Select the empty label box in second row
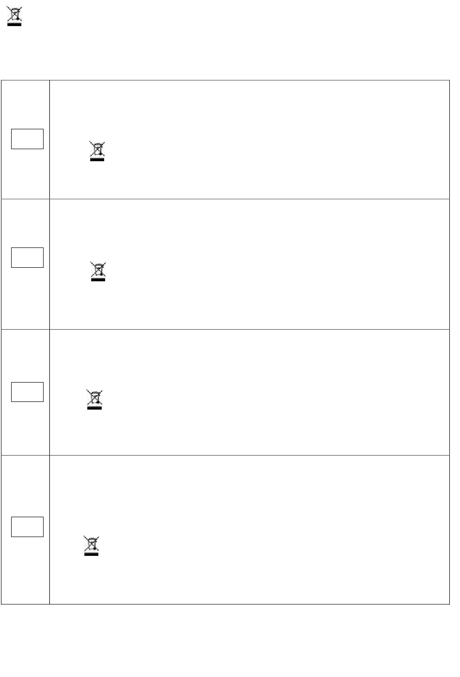The image size is (460, 677). 28,258
